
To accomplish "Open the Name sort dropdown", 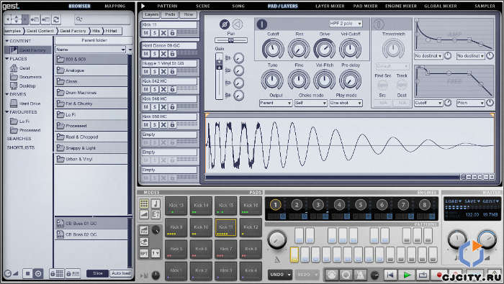I will [x=90, y=50].
